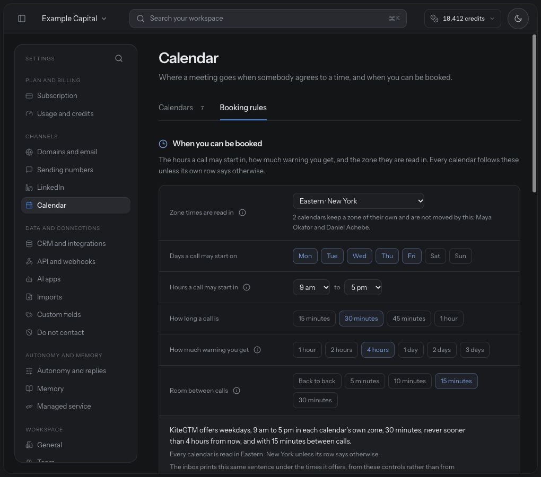
Task: Open Imports settings
Action: click(75, 297)
